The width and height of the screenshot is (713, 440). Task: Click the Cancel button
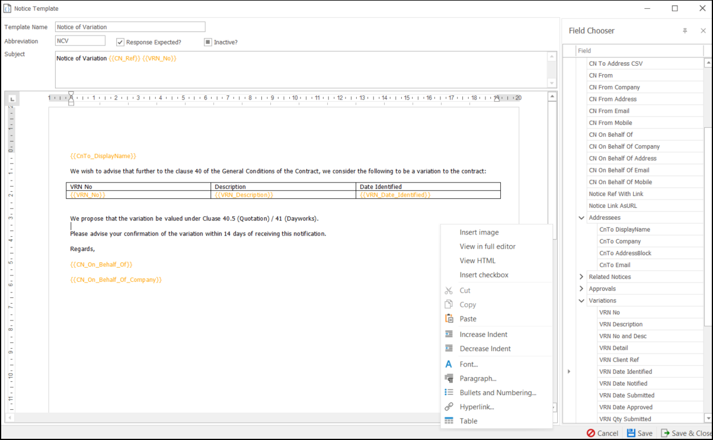click(x=602, y=433)
